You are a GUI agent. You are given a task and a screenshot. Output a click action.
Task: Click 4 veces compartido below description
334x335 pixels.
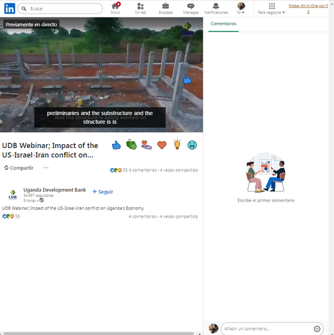179,216
